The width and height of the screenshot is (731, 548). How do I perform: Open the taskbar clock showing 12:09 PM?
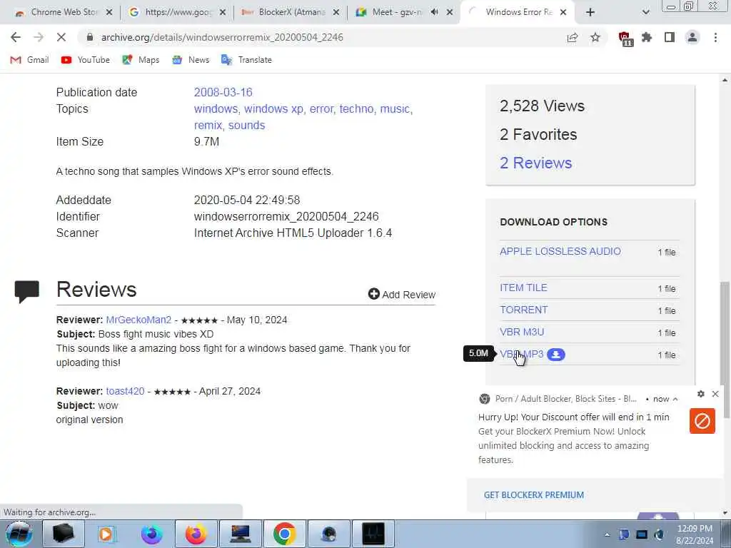click(695, 534)
